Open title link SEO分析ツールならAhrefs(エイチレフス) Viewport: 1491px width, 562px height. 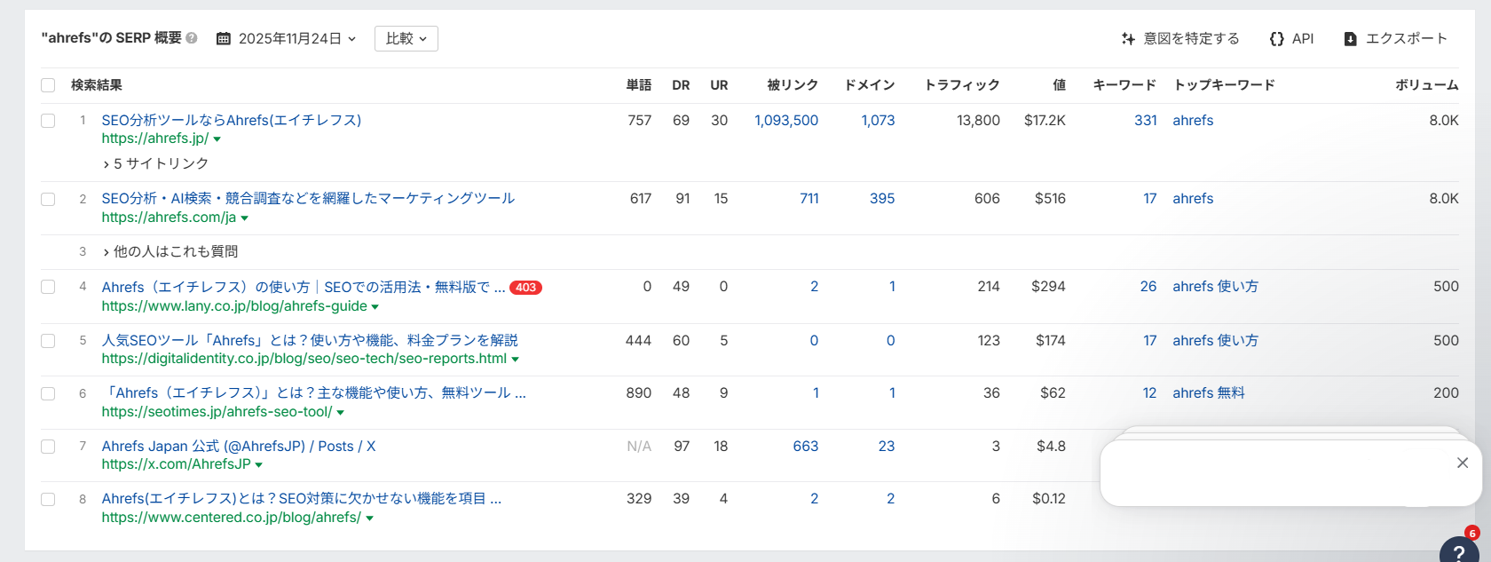pyautogui.click(x=232, y=120)
